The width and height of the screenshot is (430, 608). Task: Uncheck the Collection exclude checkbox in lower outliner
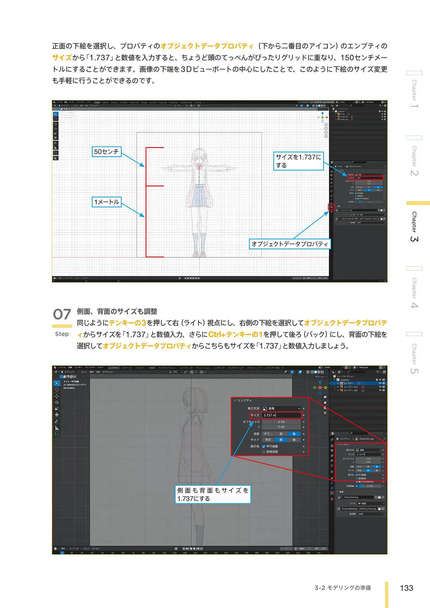coord(377,380)
